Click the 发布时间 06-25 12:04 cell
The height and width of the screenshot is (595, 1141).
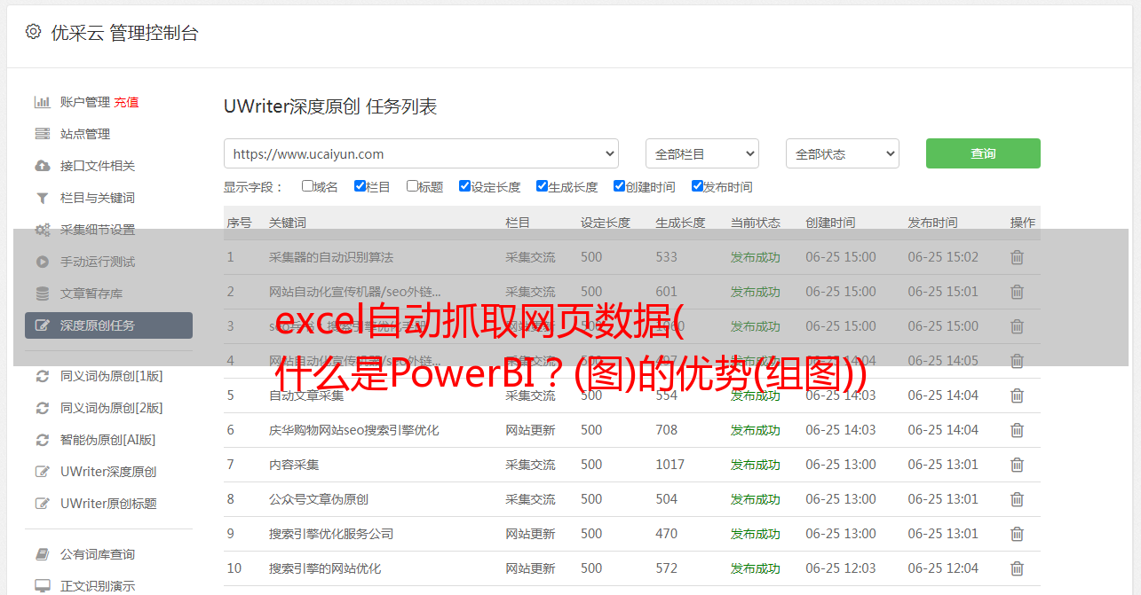pyautogui.click(x=943, y=568)
